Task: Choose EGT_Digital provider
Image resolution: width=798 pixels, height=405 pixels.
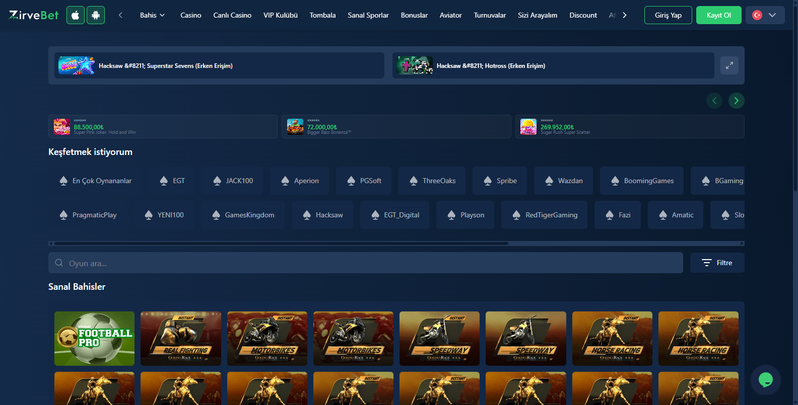Action: pyautogui.click(x=395, y=215)
